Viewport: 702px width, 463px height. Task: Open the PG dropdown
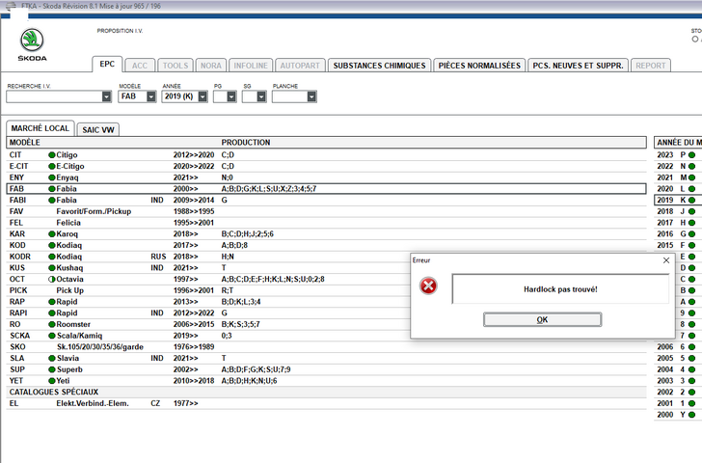coord(231,96)
